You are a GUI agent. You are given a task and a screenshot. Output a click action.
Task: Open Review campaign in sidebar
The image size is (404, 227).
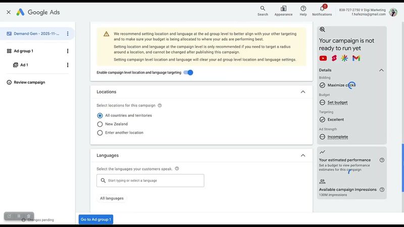coord(29,82)
